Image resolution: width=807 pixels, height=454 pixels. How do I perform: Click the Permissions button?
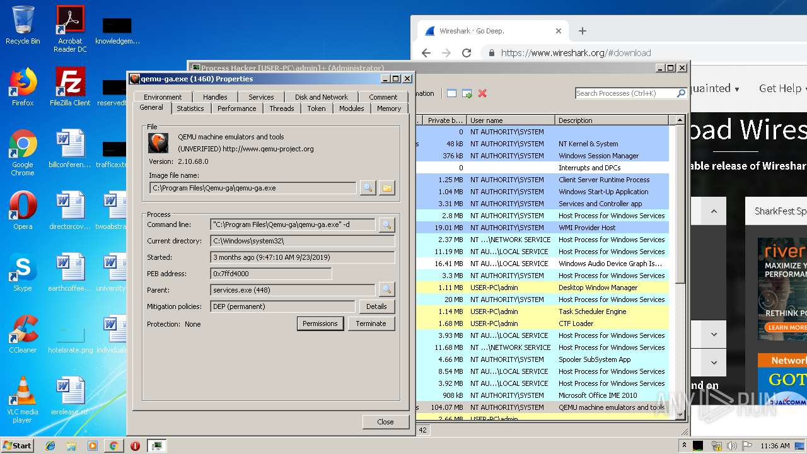pyautogui.click(x=320, y=323)
